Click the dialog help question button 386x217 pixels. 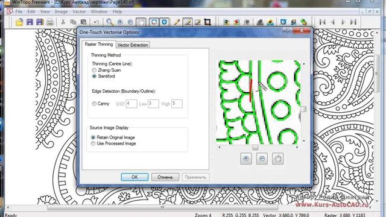click(287, 31)
